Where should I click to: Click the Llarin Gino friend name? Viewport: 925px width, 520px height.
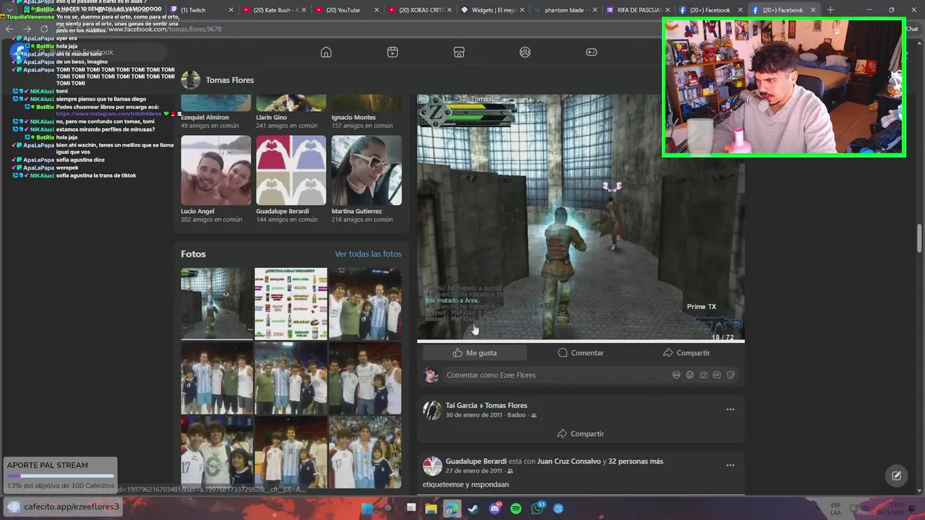271,117
